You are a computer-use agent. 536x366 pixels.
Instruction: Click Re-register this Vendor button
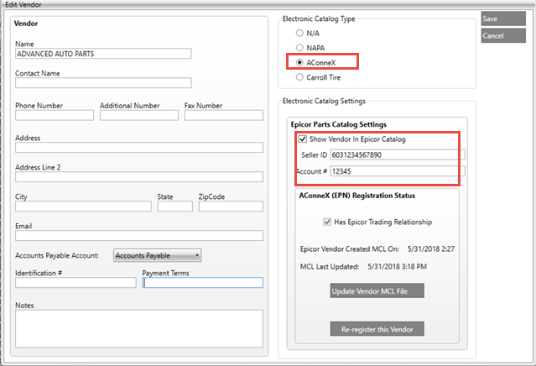point(377,329)
